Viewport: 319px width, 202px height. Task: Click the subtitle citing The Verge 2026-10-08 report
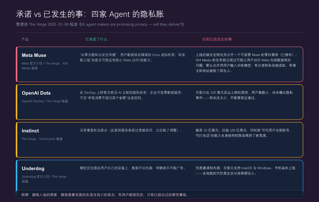click(x=100, y=24)
